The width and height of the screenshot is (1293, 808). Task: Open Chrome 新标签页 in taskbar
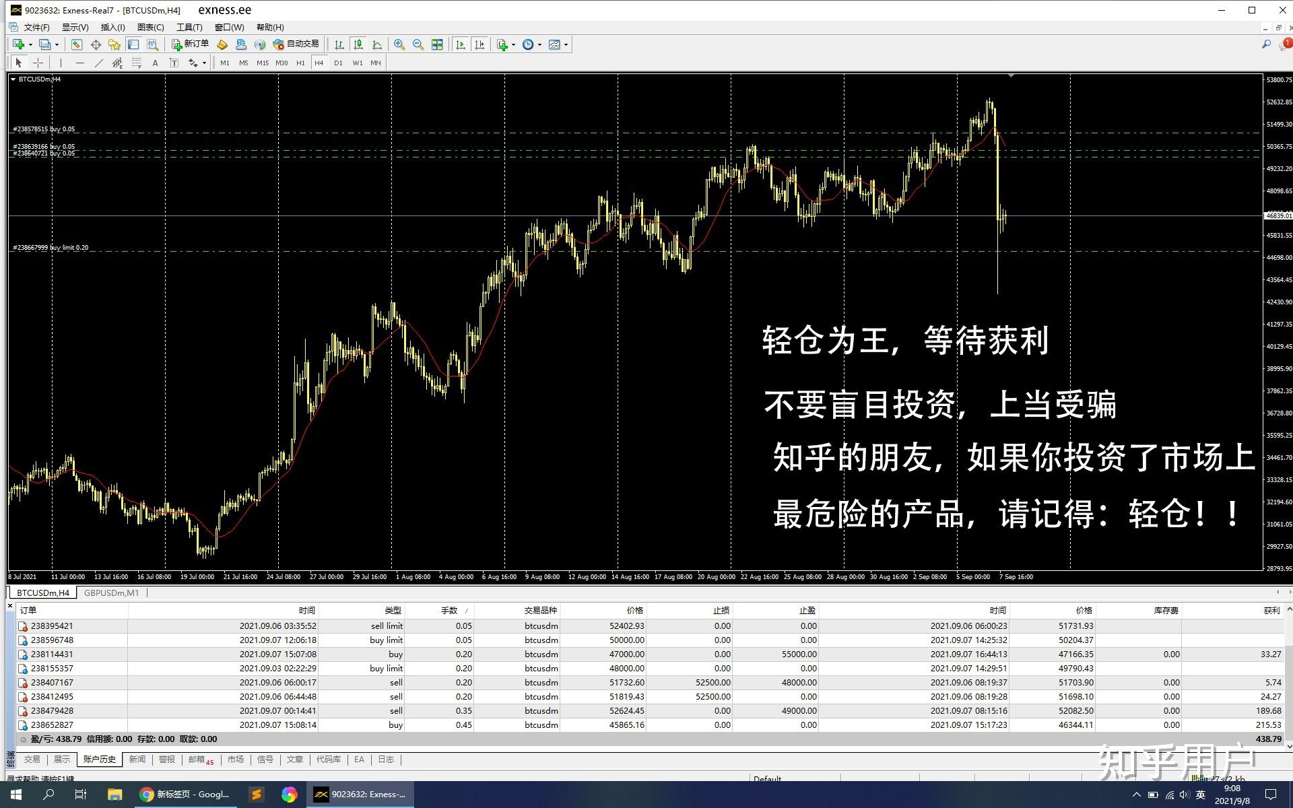point(185,795)
